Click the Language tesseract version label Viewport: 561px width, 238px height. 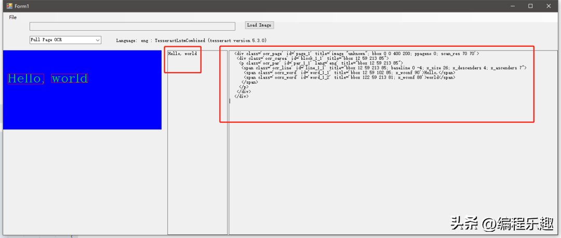click(191, 40)
